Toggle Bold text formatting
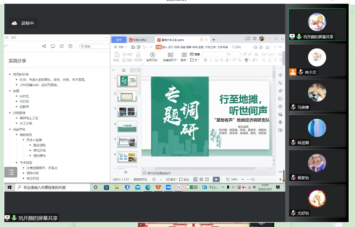 (205, 60)
